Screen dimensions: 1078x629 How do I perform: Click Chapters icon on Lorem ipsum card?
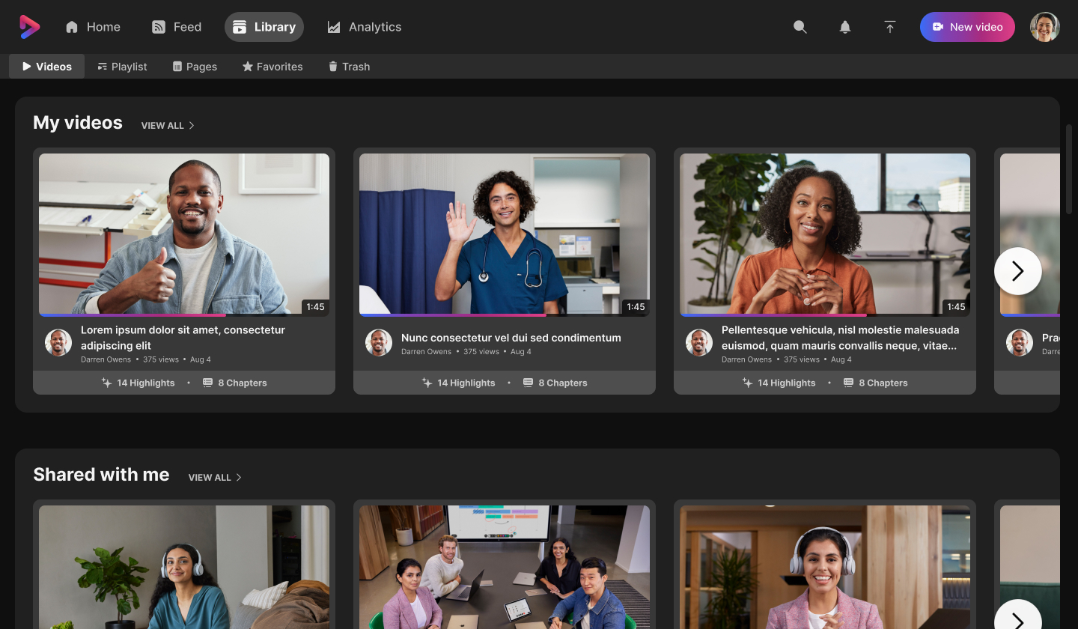(208, 383)
